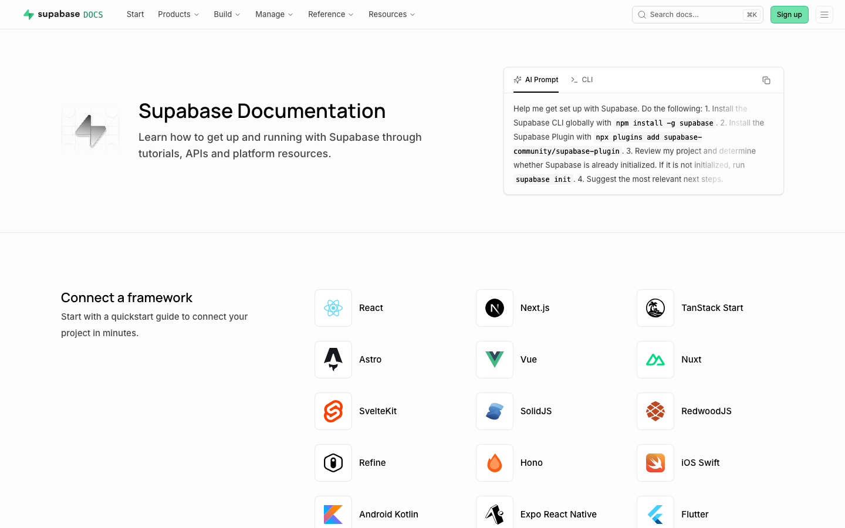Expand the Reference dropdown menu

[x=331, y=15]
